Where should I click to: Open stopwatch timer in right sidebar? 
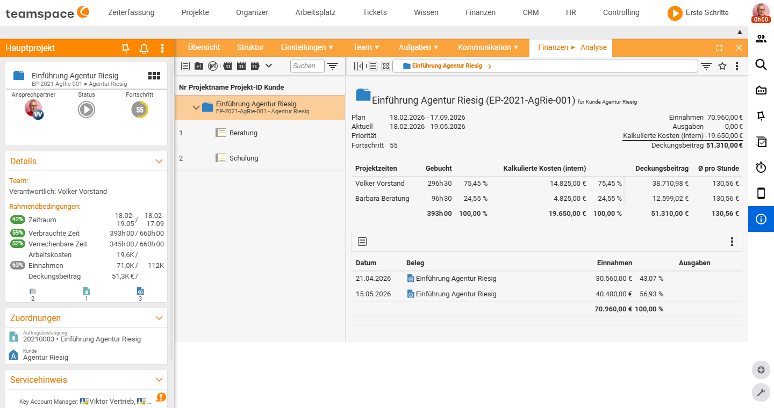(x=761, y=167)
